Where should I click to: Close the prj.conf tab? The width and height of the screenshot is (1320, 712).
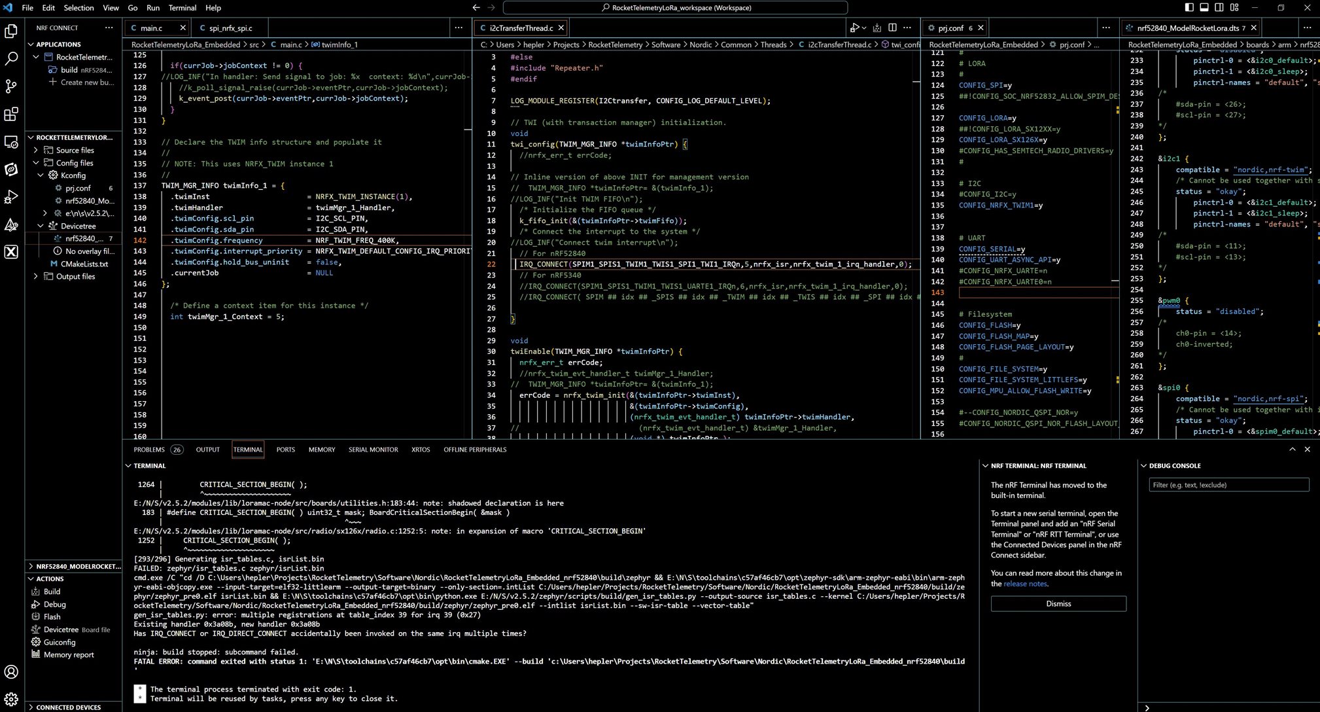(981, 28)
